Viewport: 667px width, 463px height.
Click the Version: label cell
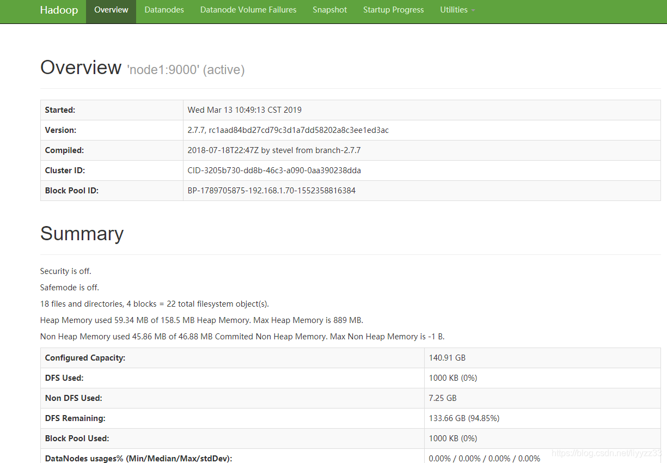click(x=112, y=130)
